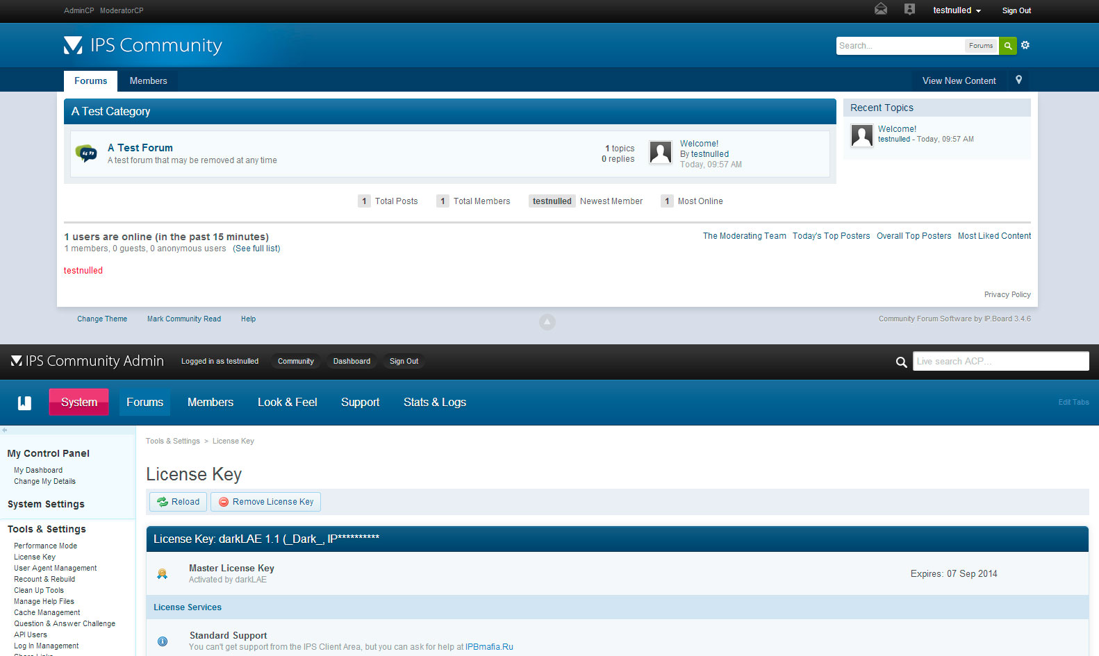
Task: Open See full list of online users
Action: tap(256, 249)
